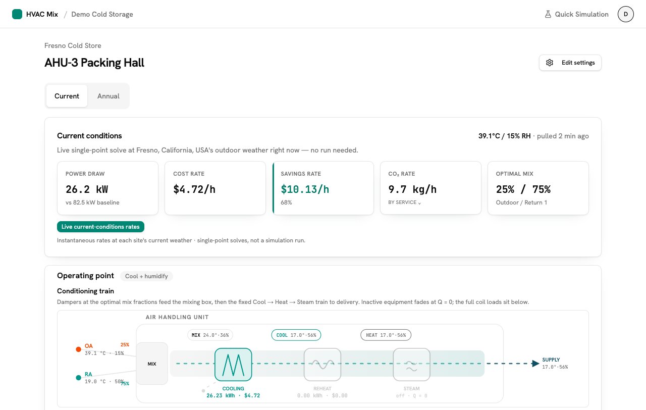Expand the BY SERVICE breakdown
The image size is (646, 410).
[x=404, y=202]
